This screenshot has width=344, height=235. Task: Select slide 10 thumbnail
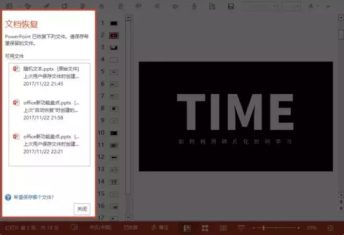point(114,132)
